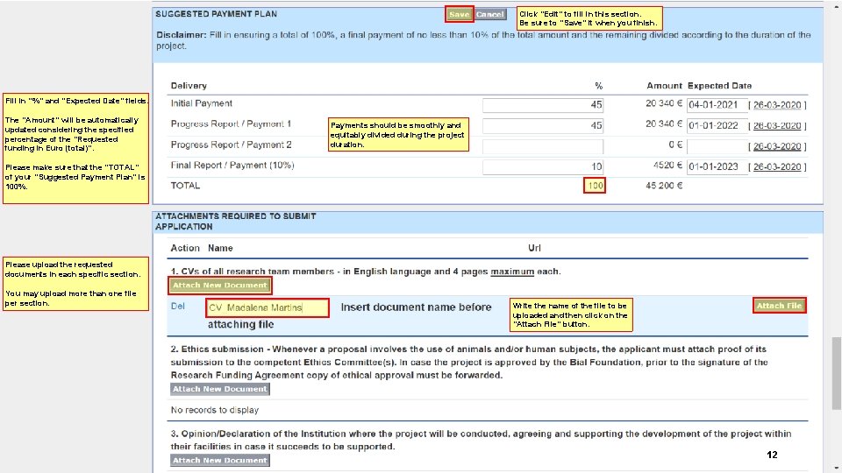The height and width of the screenshot is (473, 842).
Task: Click the Final Payment expected date field 01-01-2023
Action: pyautogui.click(x=717, y=166)
